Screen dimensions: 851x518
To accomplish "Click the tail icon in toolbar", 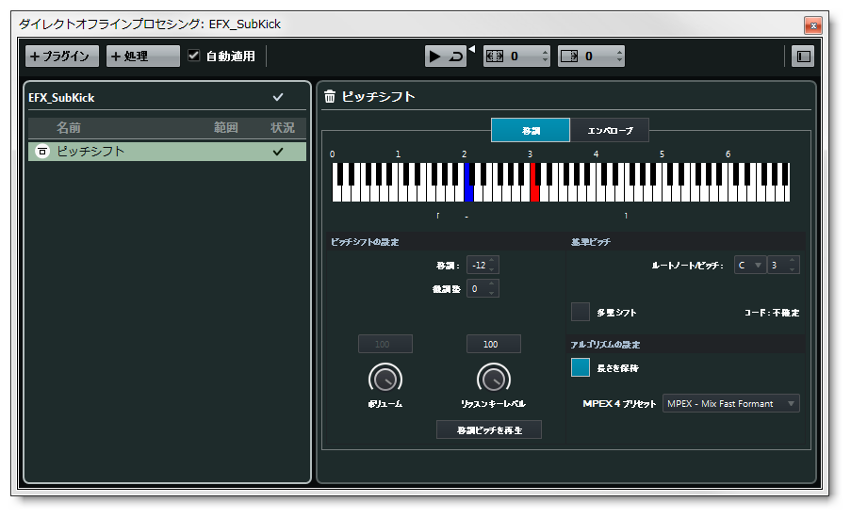I will 569,56.
